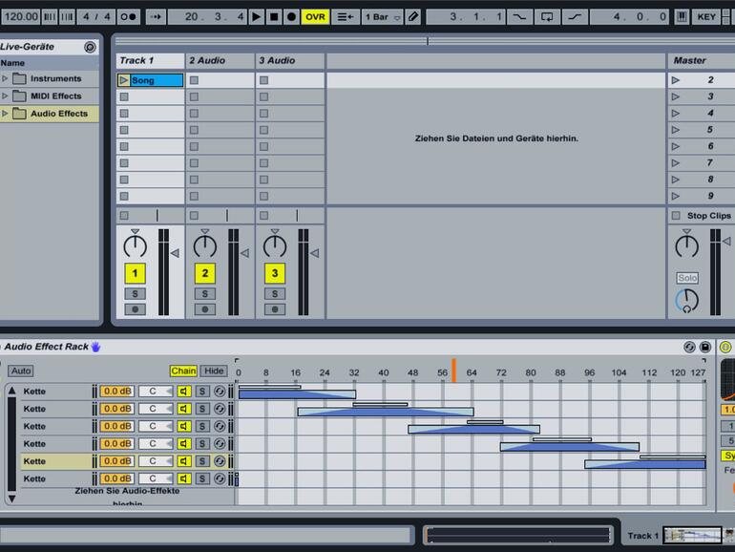Expand the Instruments folder
The image size is (735, 552).
pos(6,78)
